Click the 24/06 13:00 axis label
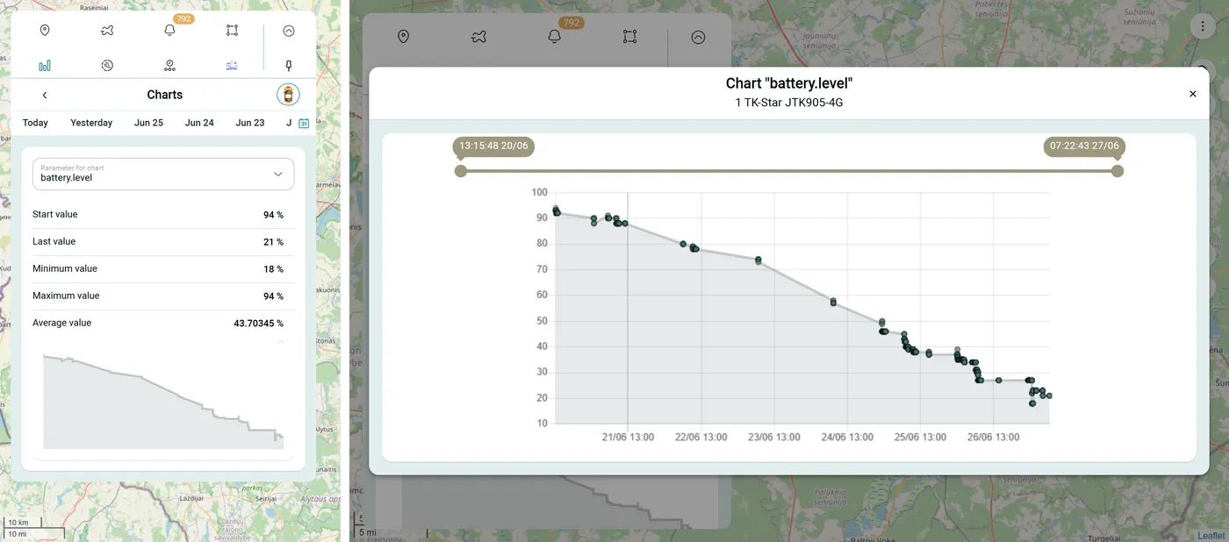 847,437
